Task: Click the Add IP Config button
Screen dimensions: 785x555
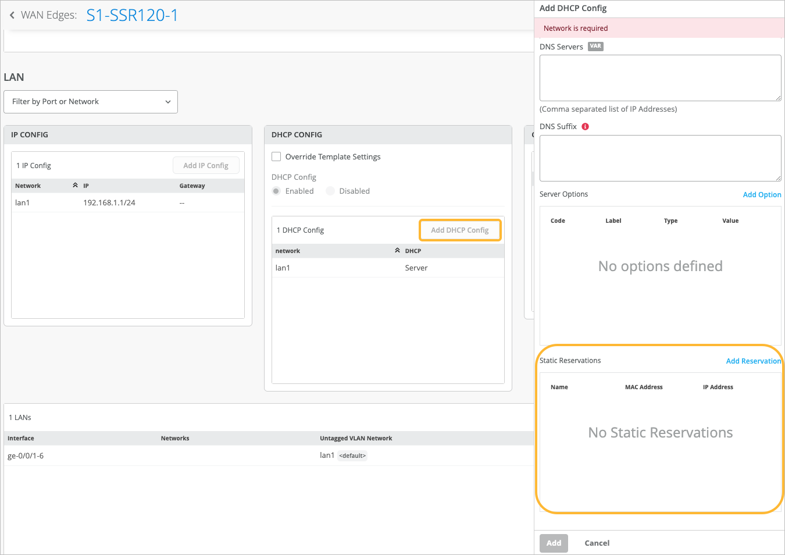Action: click(x=206, y=166)
